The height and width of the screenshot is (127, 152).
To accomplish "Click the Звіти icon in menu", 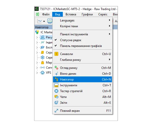I will click(56, 103).
